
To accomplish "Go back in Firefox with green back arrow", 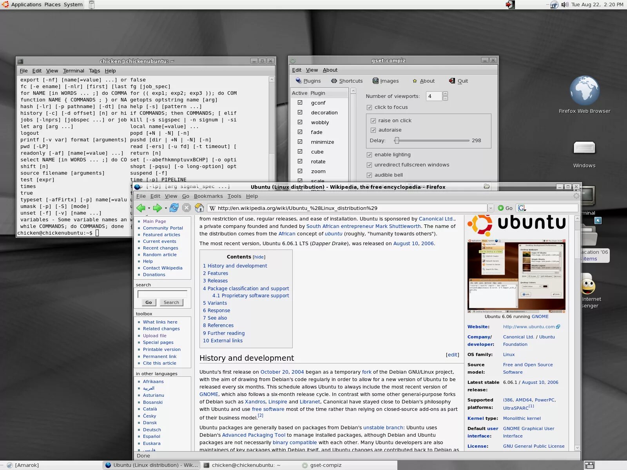I will 141,208.
